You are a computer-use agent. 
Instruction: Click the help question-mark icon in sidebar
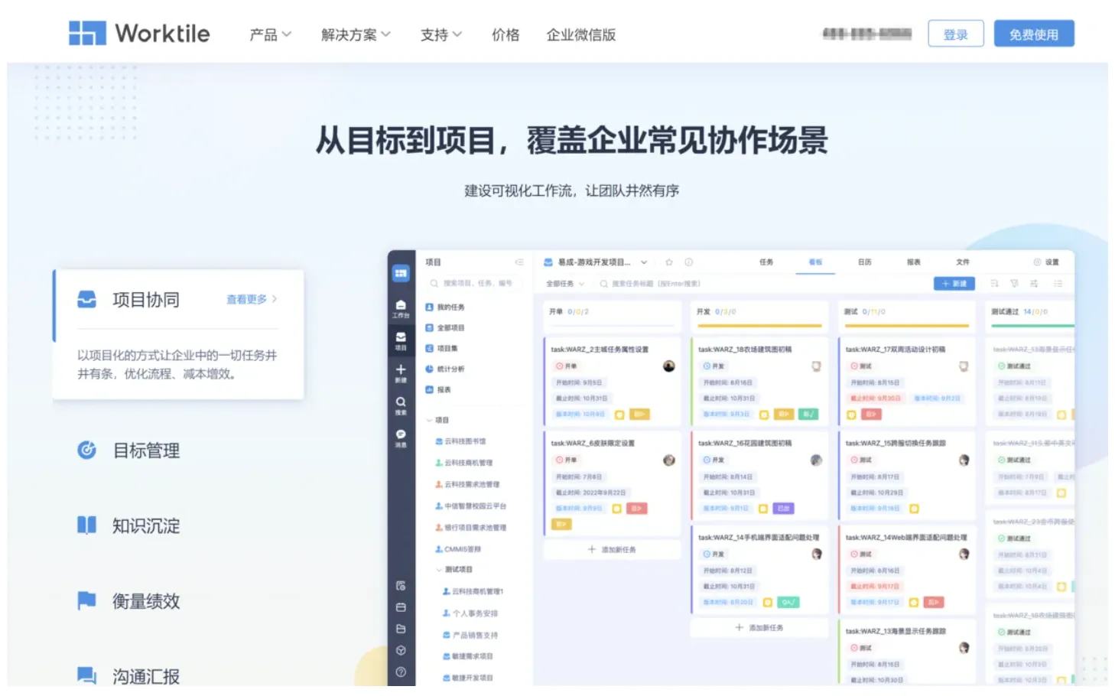click(x=401, y=672)
